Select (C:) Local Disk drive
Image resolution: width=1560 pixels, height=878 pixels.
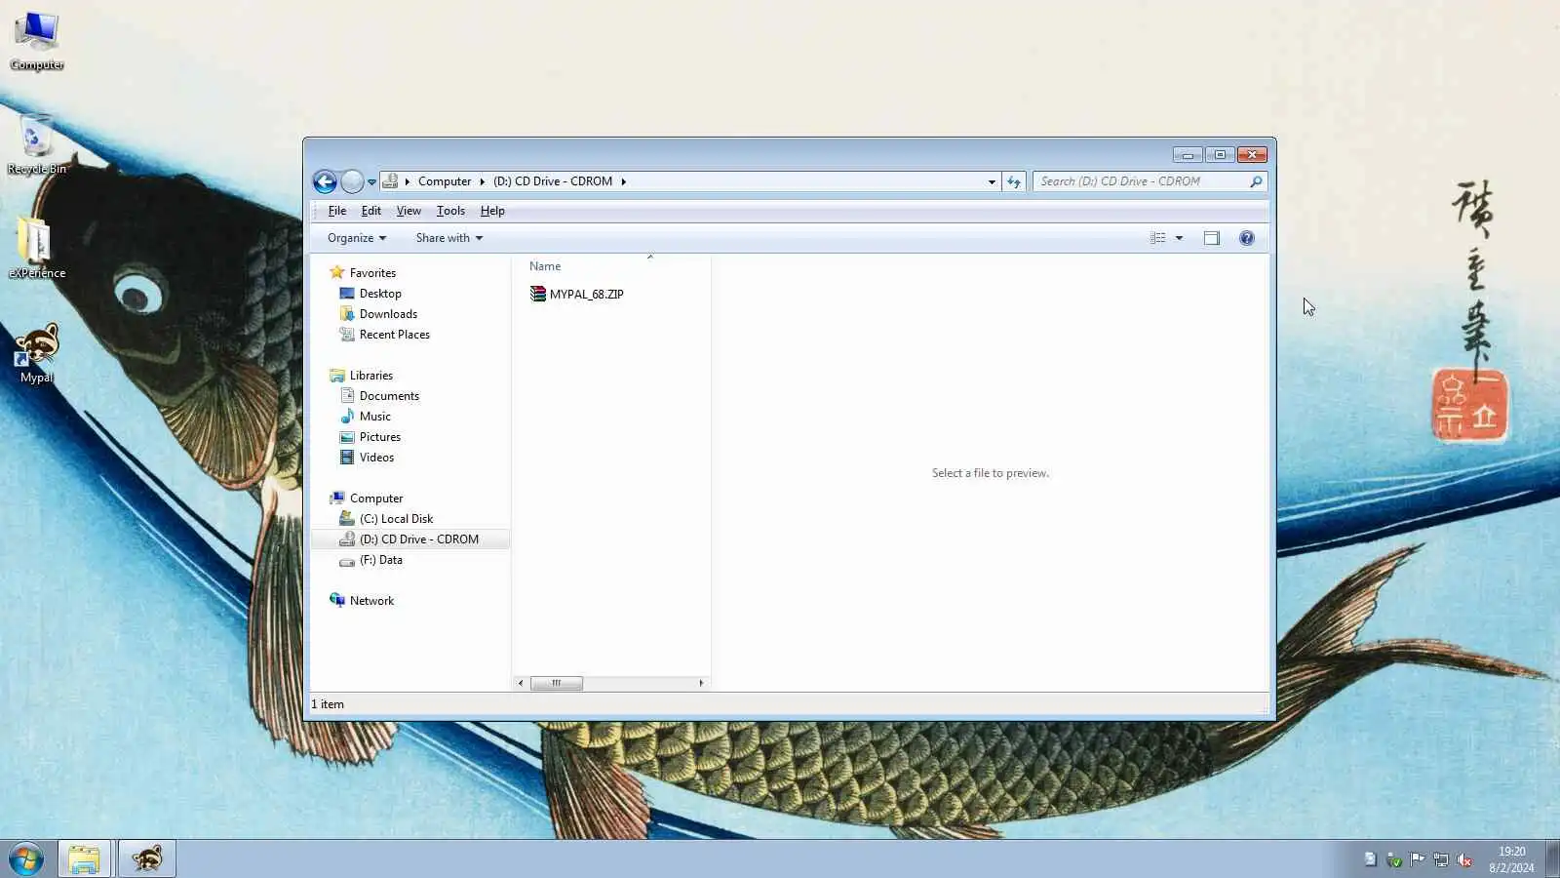click(x=396, y=519)
